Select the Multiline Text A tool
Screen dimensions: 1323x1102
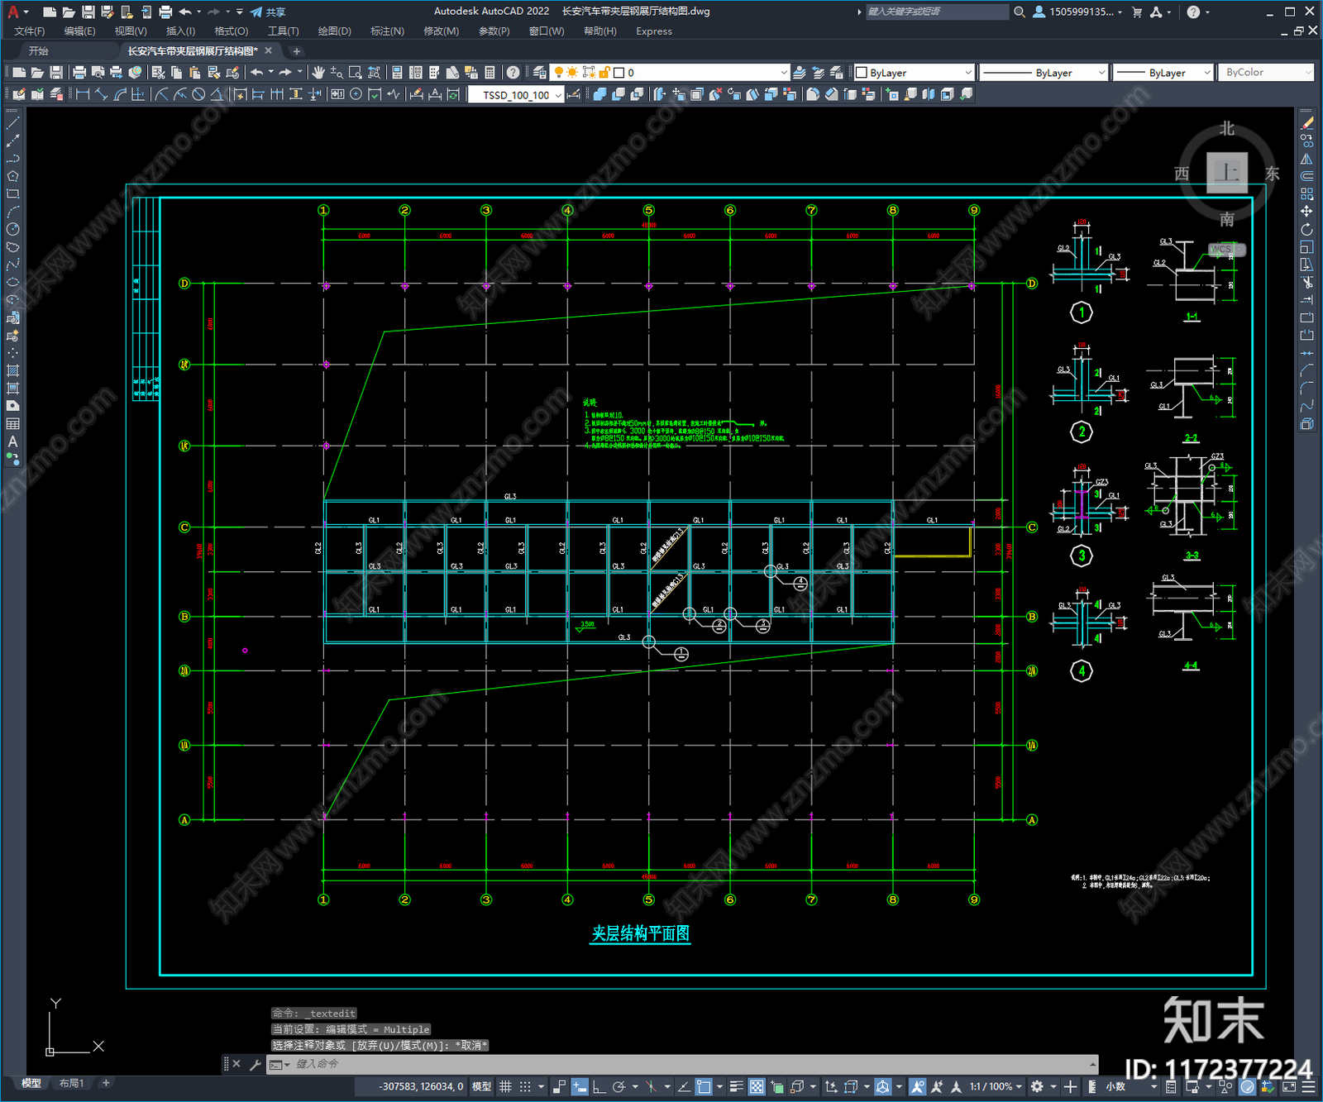(x=12, y=441)
